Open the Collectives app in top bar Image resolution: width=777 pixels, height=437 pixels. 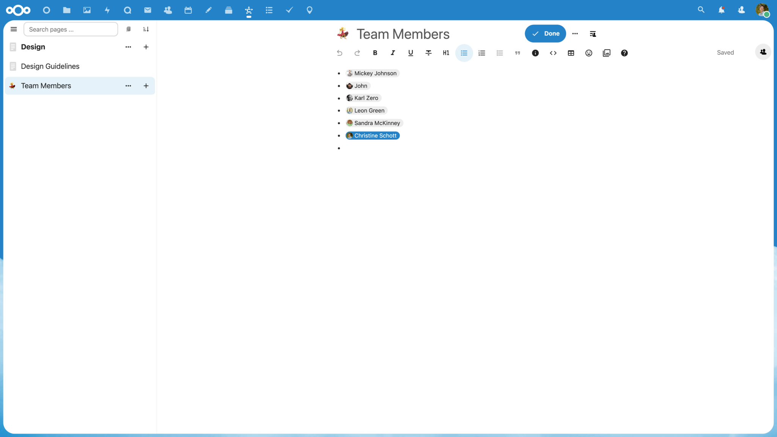(249, 10)
